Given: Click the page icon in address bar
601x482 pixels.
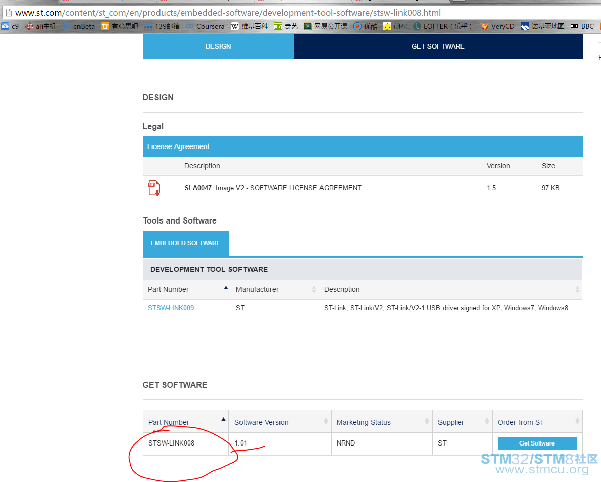Looking at the screenshot, I should pyautogui.click(x=9, y=13).
